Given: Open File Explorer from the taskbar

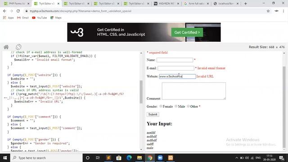Looking at the screenshot, I should tap(139, 158).
